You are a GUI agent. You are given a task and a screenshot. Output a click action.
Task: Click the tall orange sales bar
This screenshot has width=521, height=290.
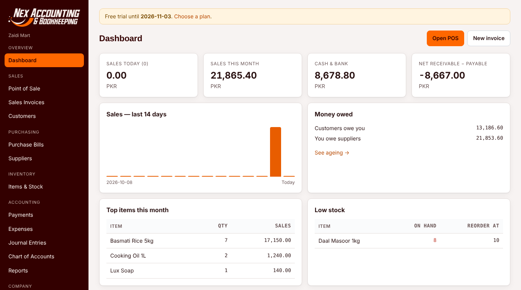[275, 152]
